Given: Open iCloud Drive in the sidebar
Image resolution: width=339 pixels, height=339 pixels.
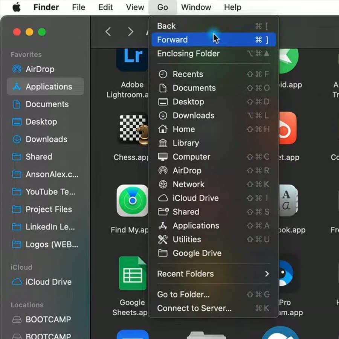Looking at the screenshot, I should [x=46, y=282].
